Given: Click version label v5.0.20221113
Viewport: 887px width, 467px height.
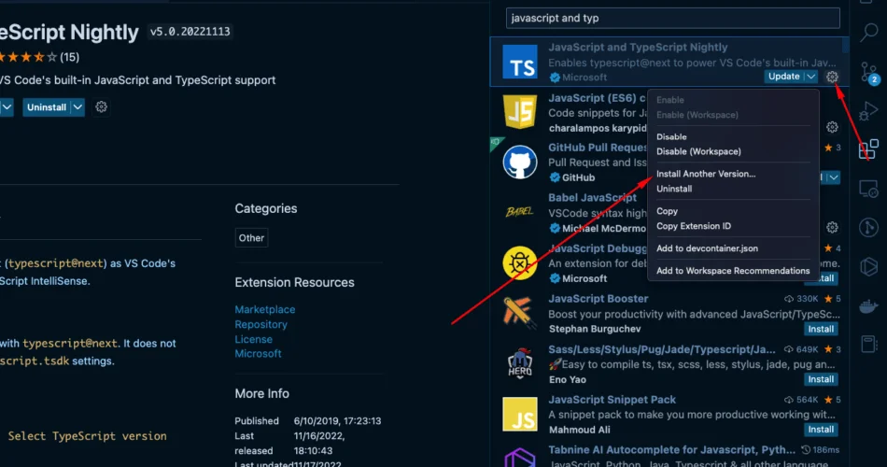Looking at the screenshot, I should (x=190, y=32).
